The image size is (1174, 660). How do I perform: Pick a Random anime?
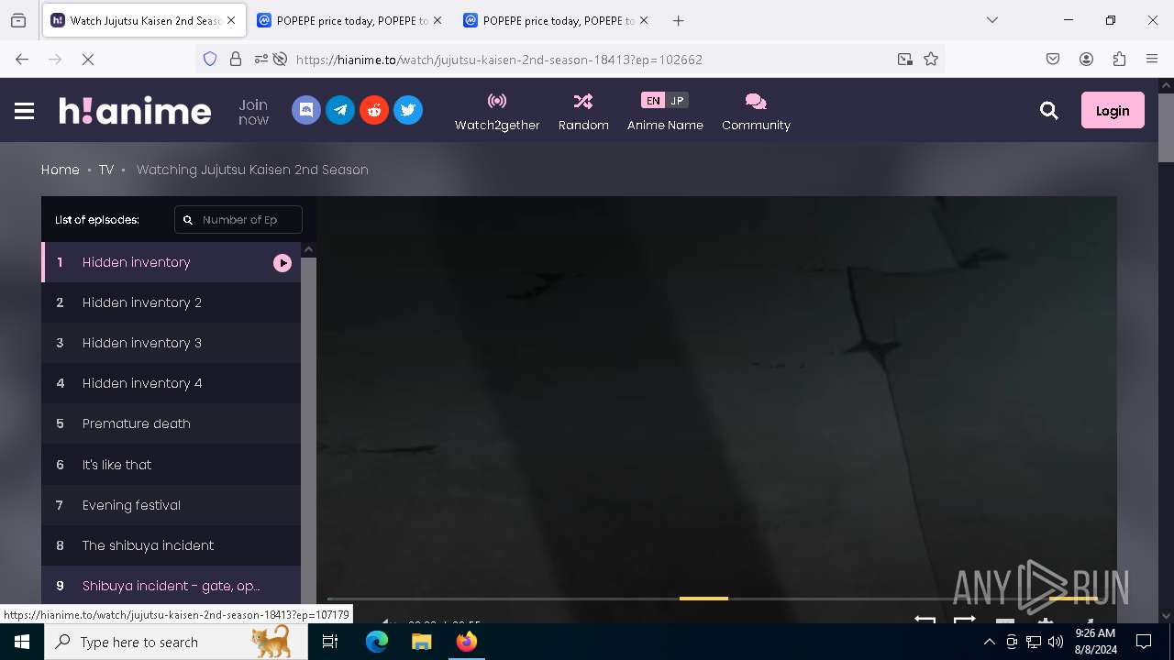[x=583, y=112]
